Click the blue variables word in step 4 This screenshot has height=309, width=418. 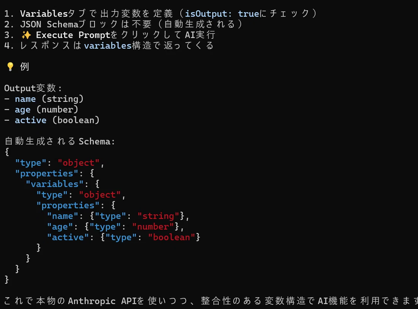pyautogui.click(x=108, y=46)
